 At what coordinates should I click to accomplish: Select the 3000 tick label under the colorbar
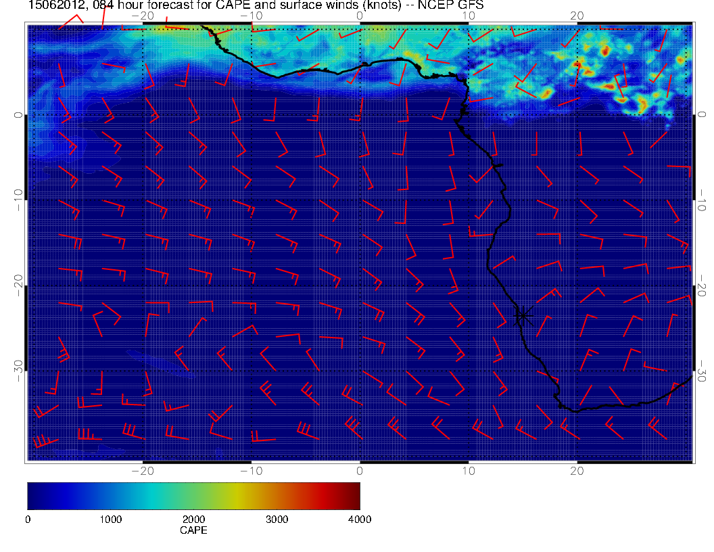277,519
